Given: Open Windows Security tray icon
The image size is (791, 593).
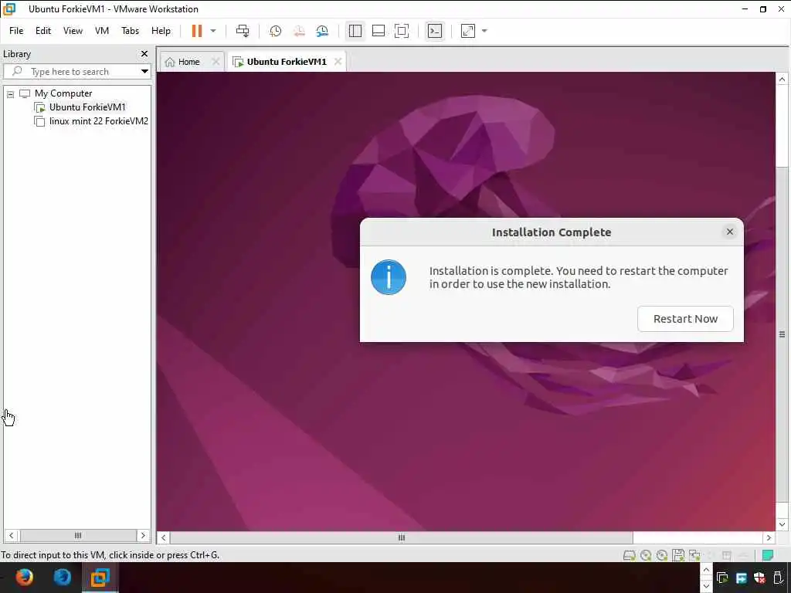Looking at the screenshot, I should [x=759, y=578].
